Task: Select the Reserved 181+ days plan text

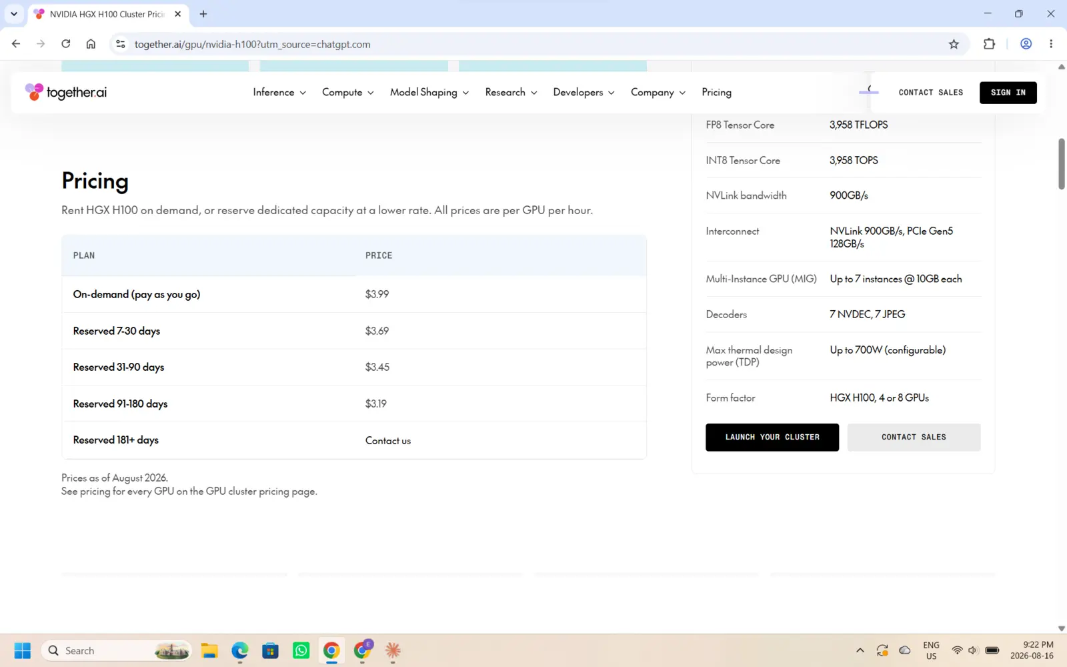Action: point(116,440)
